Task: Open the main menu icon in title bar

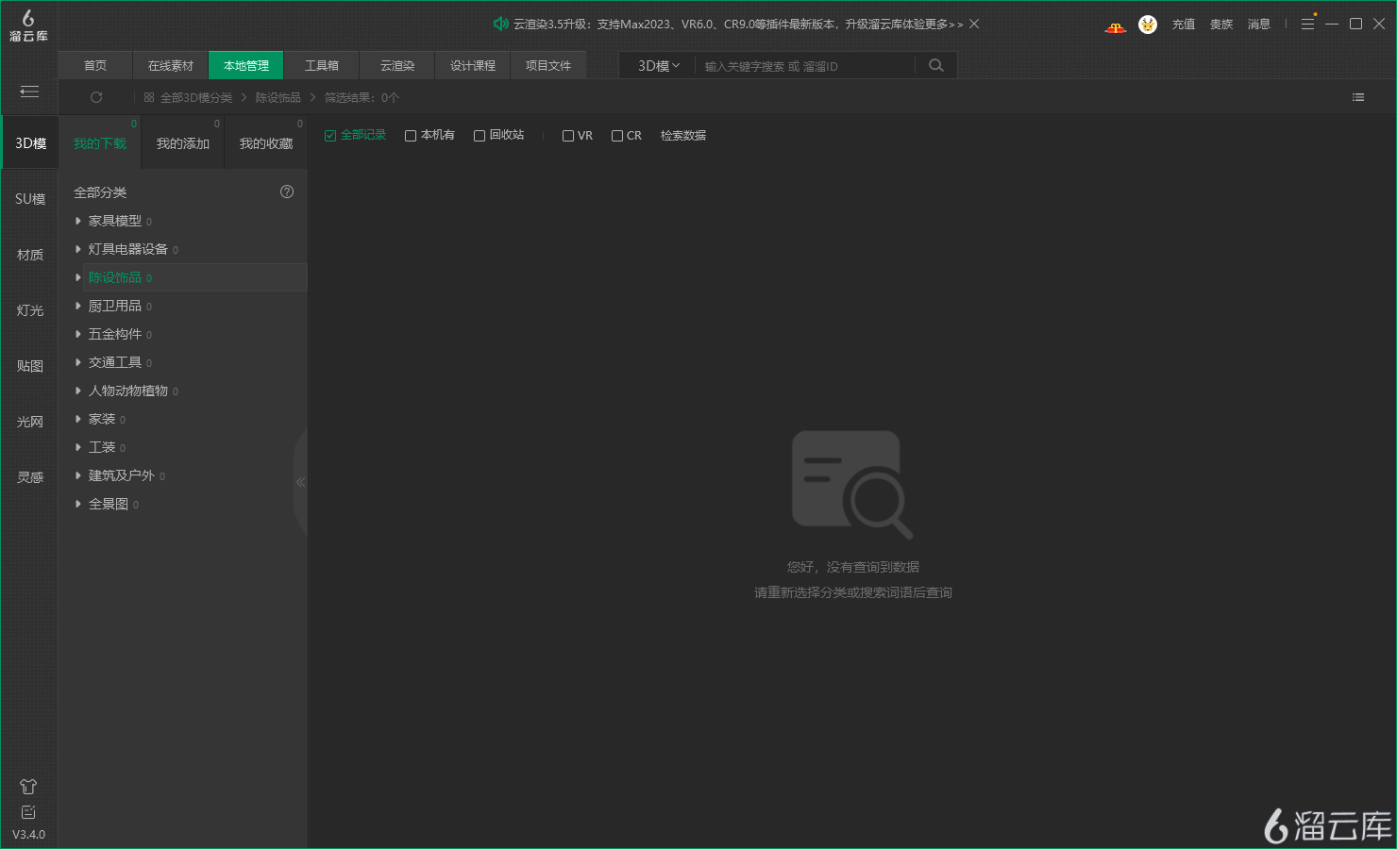Action: (x=1307, y=24)
